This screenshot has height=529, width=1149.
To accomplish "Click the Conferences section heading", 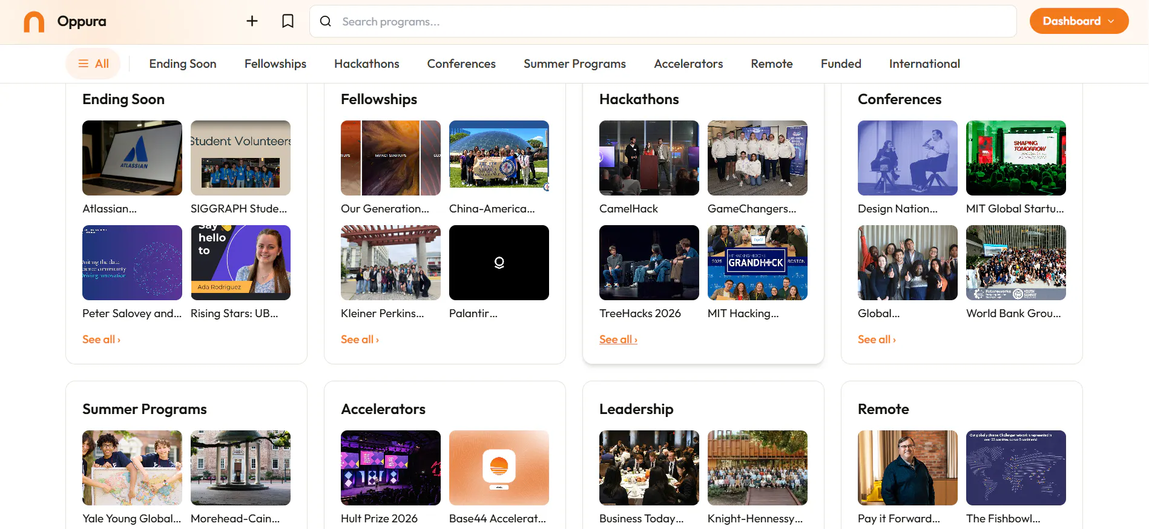I will pos(900,99).
